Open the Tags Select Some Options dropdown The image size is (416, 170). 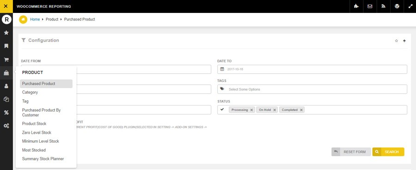click(x=312, y=89)
